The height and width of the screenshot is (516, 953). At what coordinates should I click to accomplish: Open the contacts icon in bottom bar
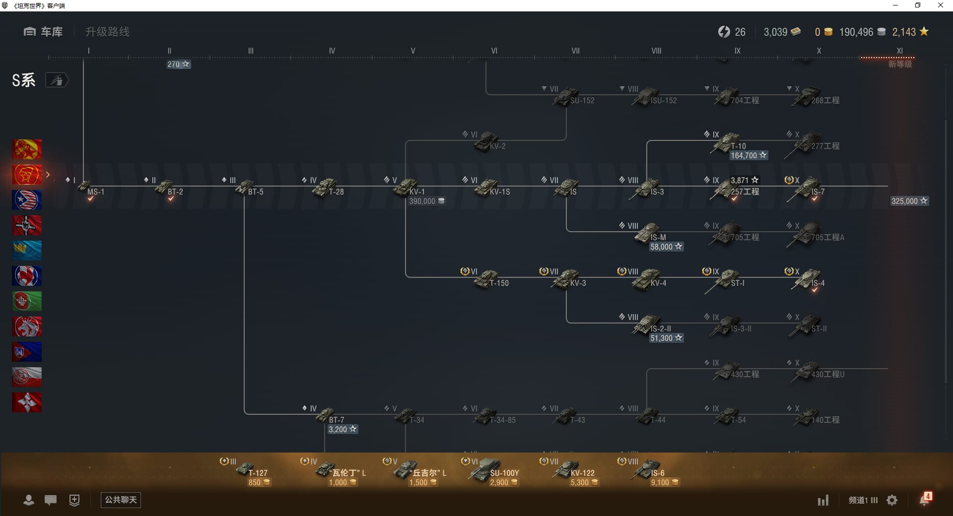(29, 500)
